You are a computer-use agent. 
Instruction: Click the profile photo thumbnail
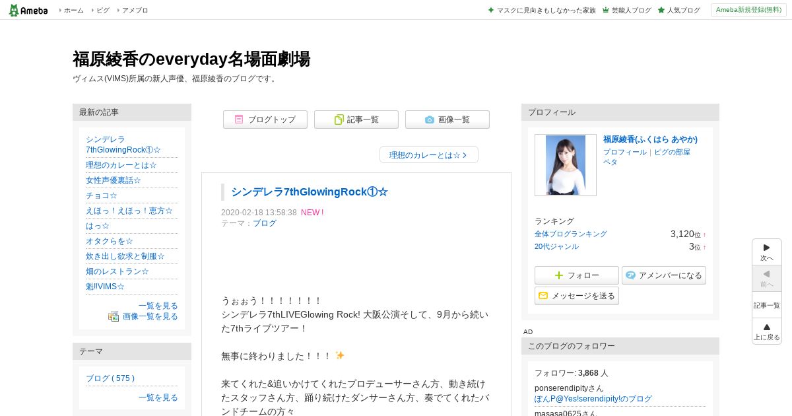click(566, 165)
